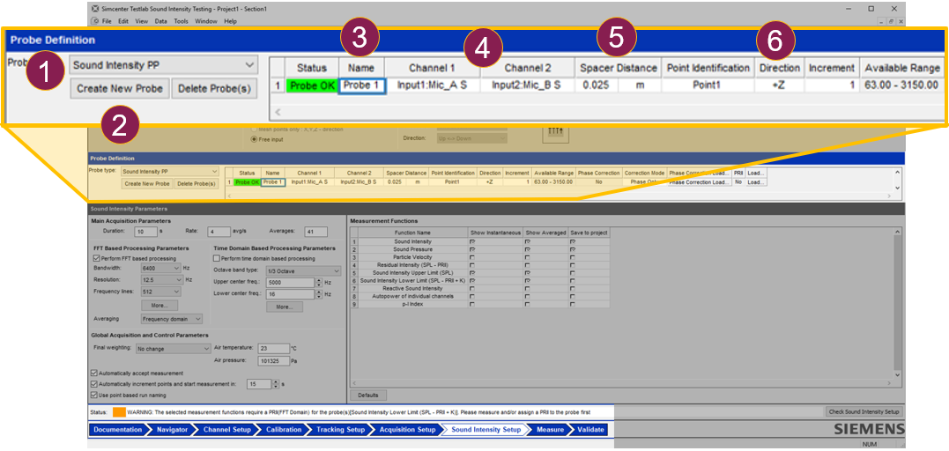Click the inner document restore window icon
The height and width of the screenshot is (451, 949).
pyautogui.click(x=891, y=21)
